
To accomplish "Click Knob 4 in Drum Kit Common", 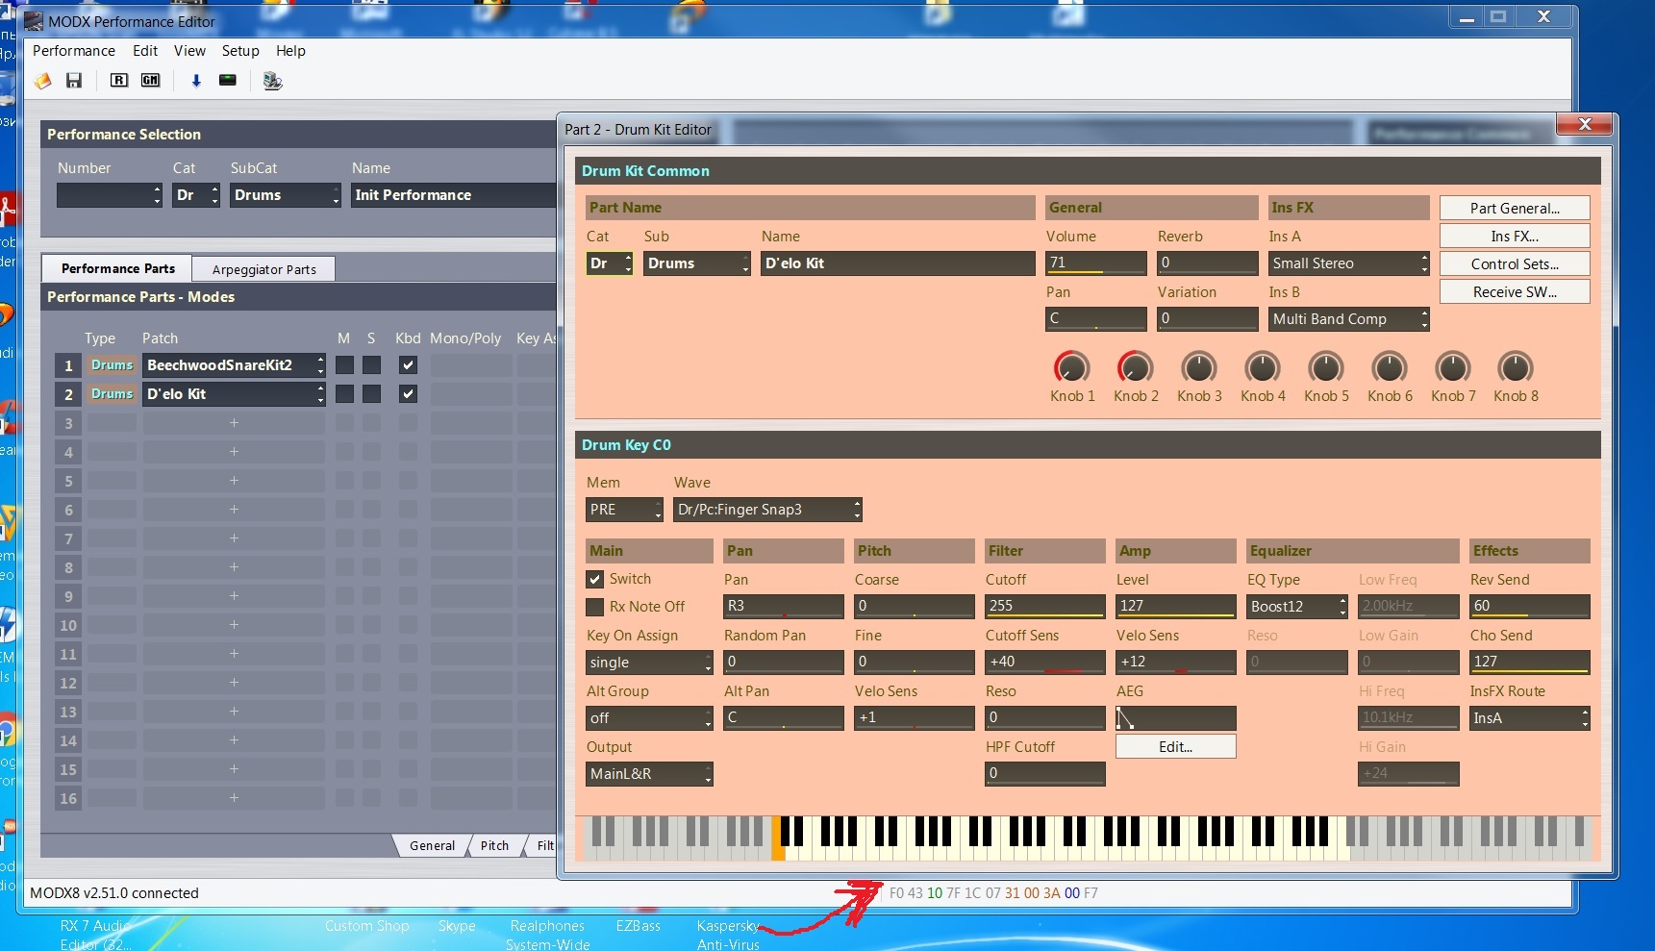I will click(1262, 367).
